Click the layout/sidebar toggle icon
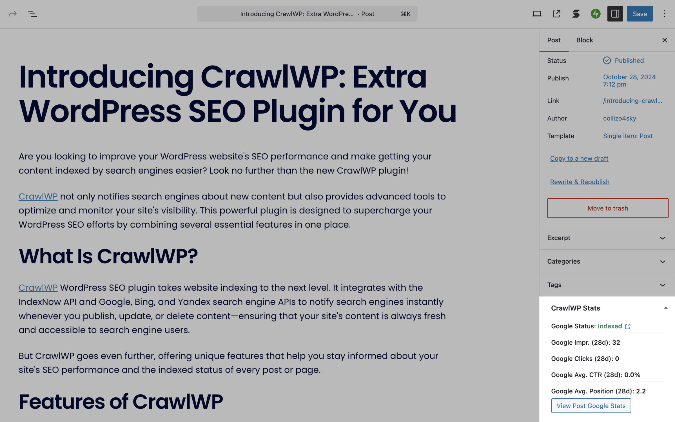675x422 pixels. click(x=615, y=13)
